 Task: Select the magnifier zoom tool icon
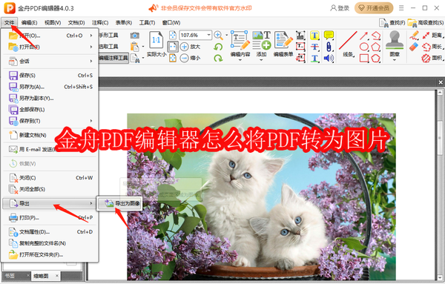click(x=218, y=35)
